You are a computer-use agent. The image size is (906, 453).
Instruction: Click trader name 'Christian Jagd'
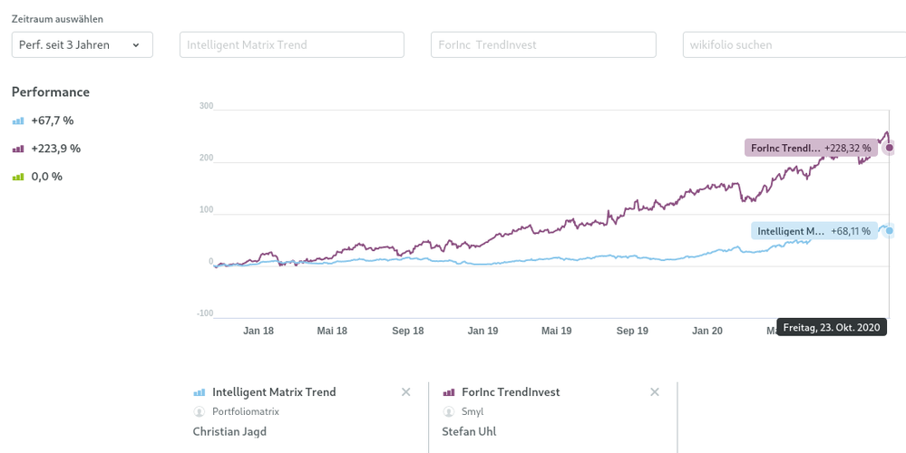click(x=229, y=431)
